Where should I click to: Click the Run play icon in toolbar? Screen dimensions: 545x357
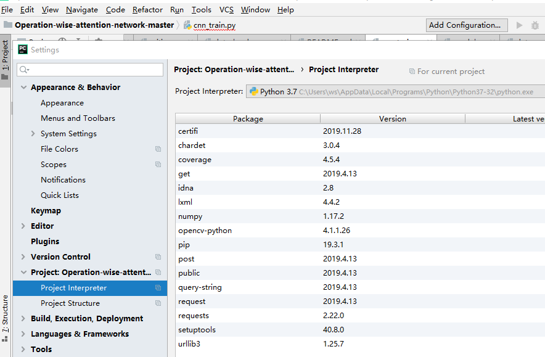[x=519, y=25]
